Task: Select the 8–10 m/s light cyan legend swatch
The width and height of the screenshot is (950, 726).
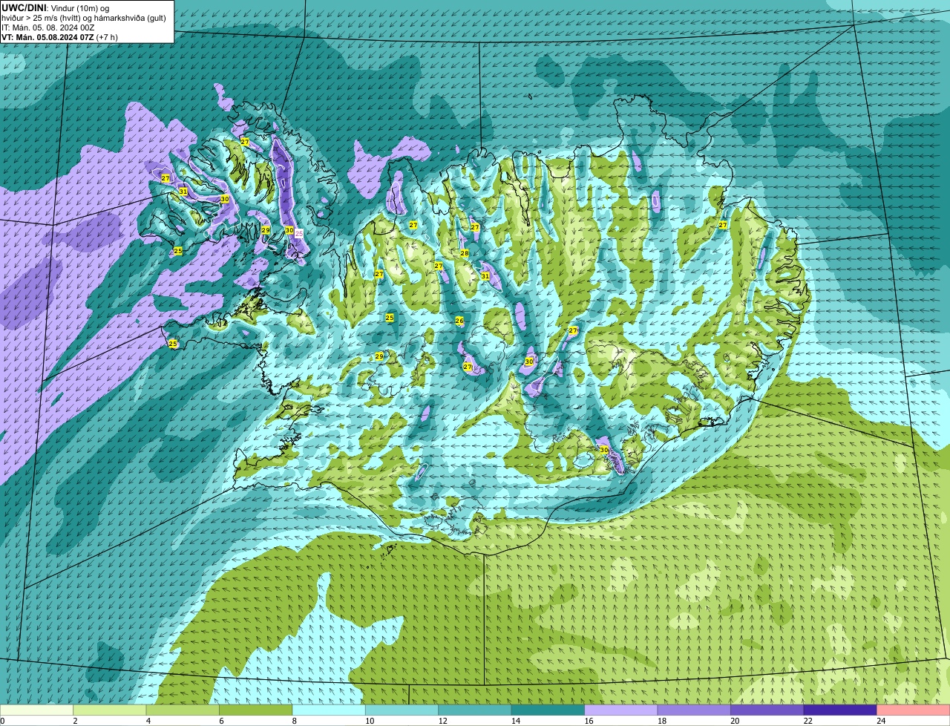Action: point(329,710)
